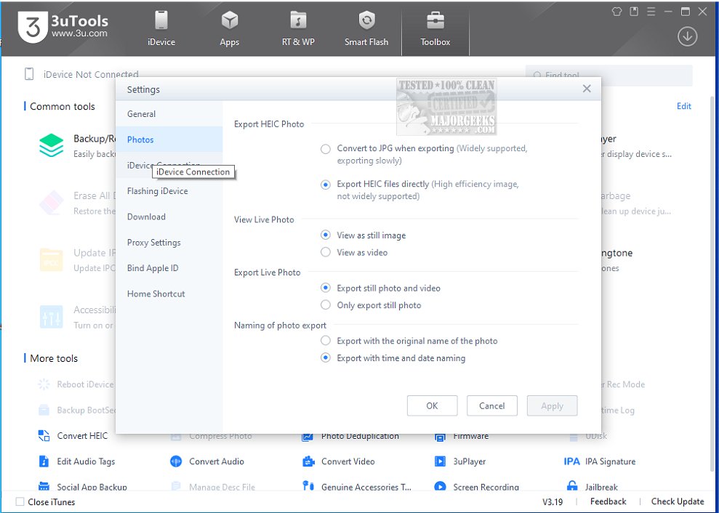Select Only export still photo
The width and height of the screenshot is (719, 513).
tap(326, 305)
